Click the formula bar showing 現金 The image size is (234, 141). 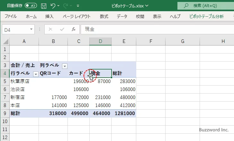[x=157, y=29]
